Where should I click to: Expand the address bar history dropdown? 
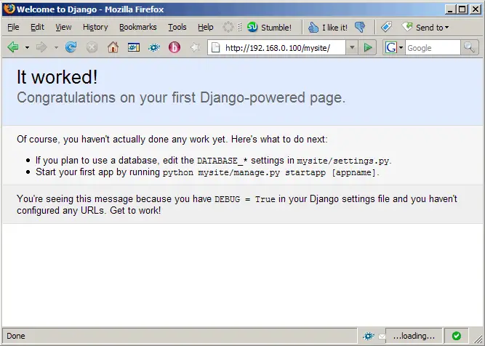(x=352, y=48)
